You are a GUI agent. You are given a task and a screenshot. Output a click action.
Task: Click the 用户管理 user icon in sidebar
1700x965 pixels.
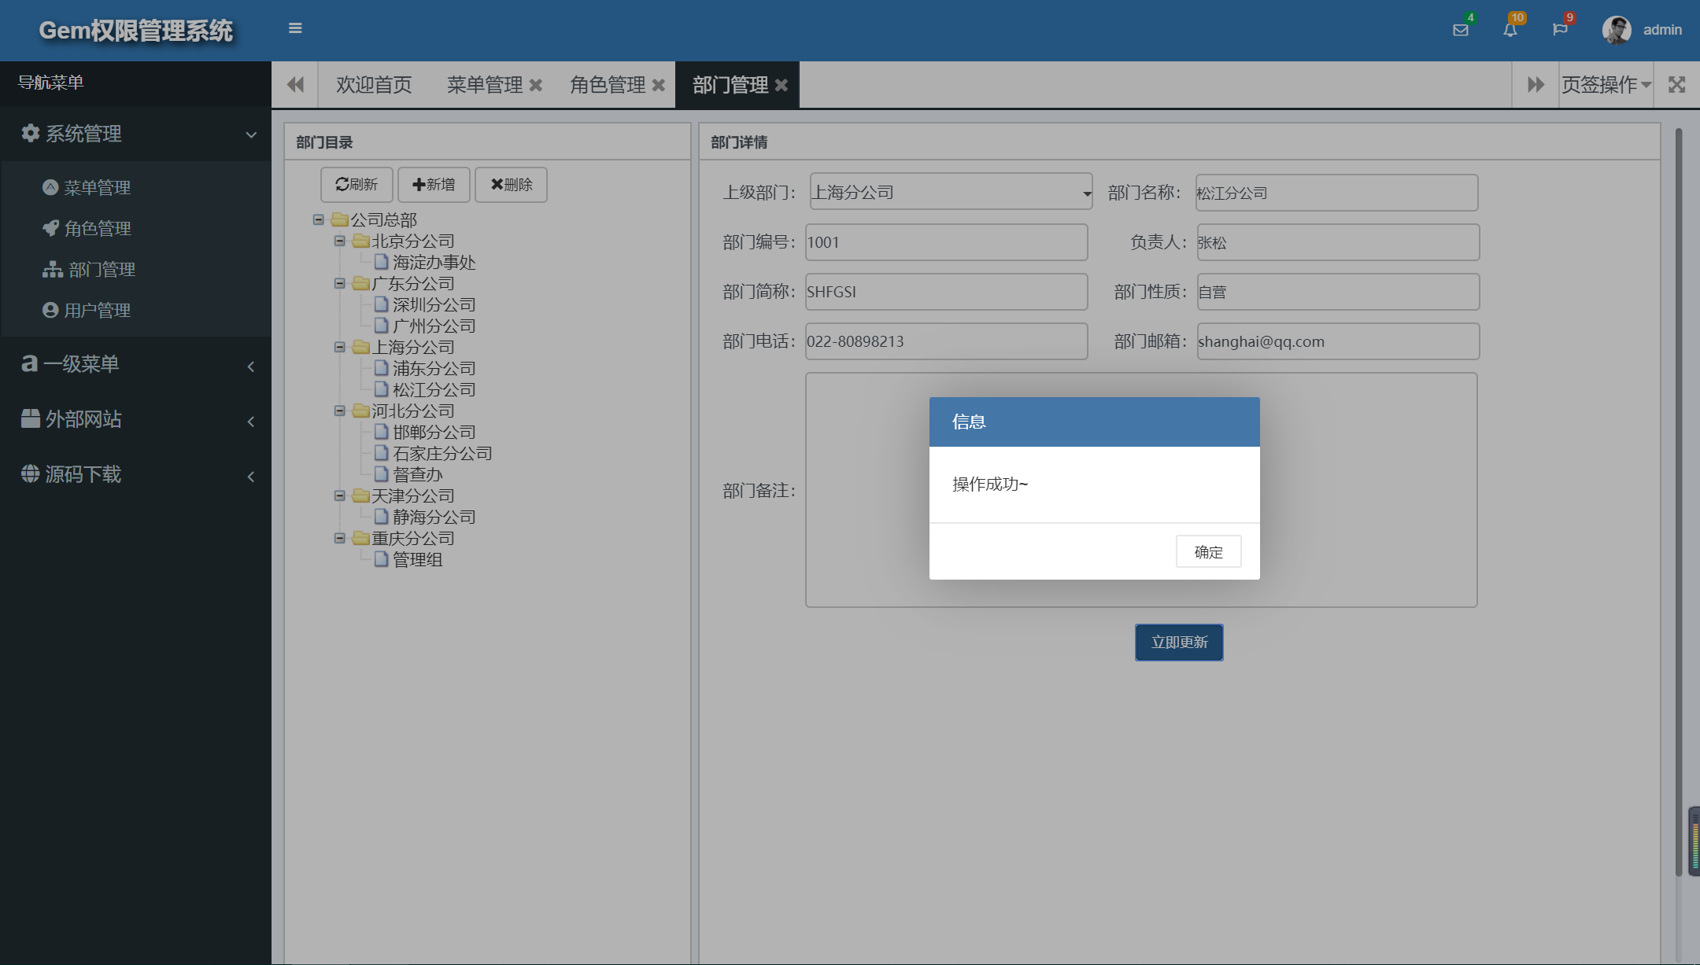pyautogui.click(x=50, y=309)
